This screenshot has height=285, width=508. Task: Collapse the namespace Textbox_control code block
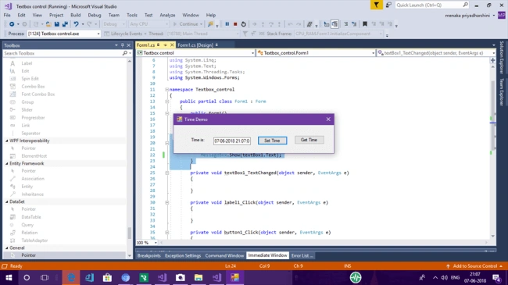pos(166,89)
